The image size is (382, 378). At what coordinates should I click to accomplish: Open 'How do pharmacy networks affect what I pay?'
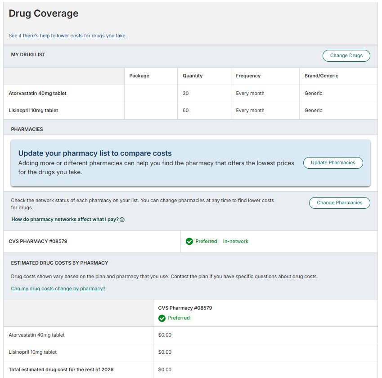(x=65, y=219)
